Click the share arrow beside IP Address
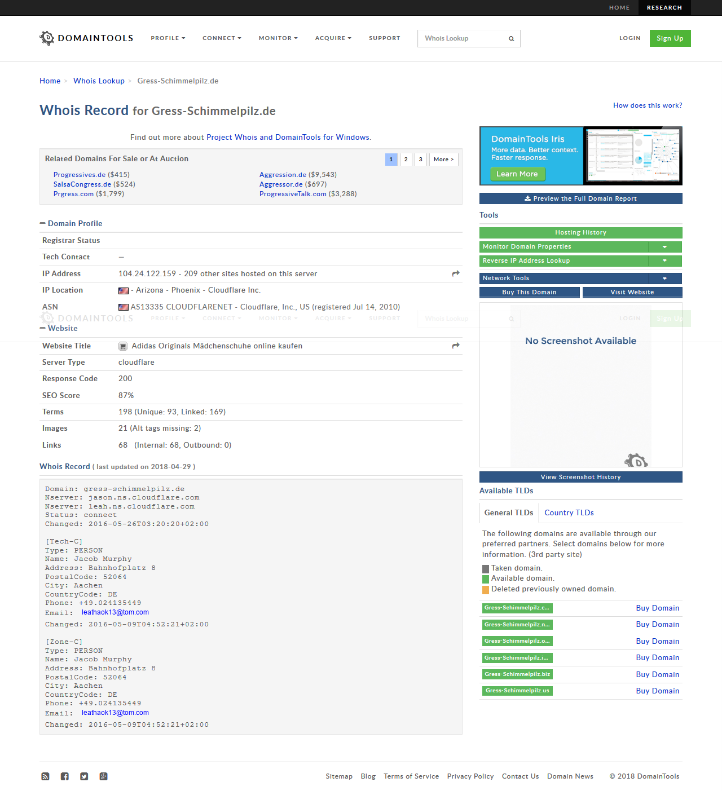The width and height of the screenshot is (722, 791). point(456,273)
